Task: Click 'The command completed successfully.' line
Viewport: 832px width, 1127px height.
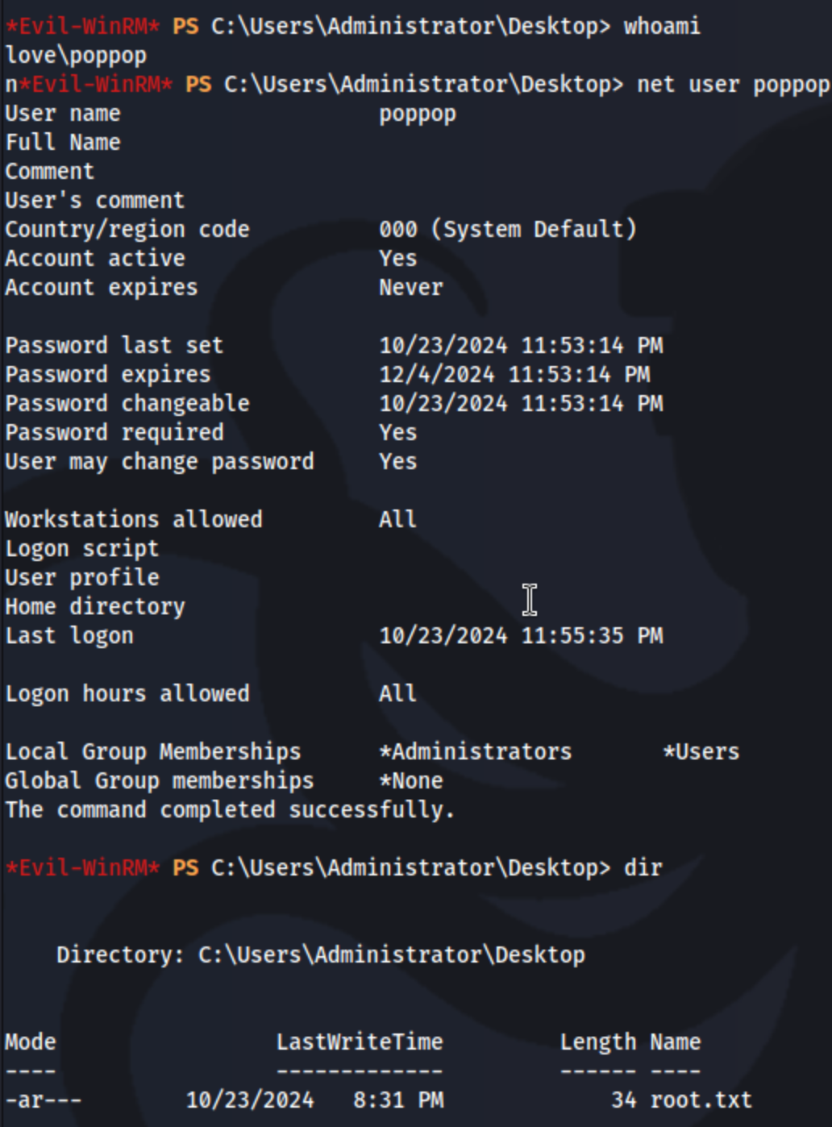Action: [x=231, y=809]
